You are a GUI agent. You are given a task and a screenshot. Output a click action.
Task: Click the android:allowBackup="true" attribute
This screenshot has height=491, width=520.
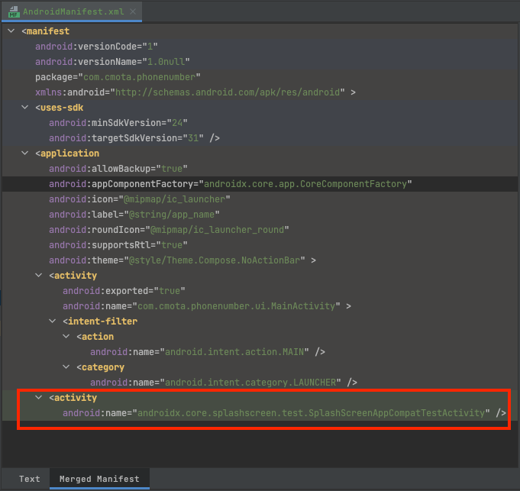point(118,169)
